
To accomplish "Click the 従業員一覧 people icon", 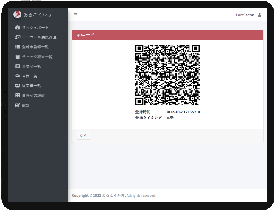I will [17, 86].
